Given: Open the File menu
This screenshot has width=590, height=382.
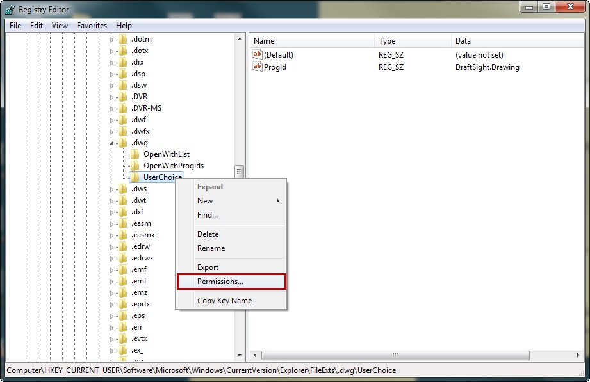Looking at the screenshot, I should (x=15, y=26).
